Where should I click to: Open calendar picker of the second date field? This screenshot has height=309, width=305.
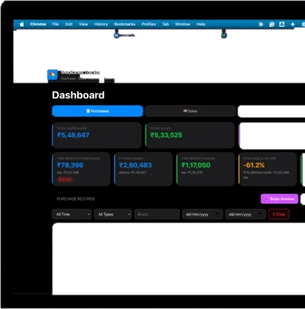(260, 215)
